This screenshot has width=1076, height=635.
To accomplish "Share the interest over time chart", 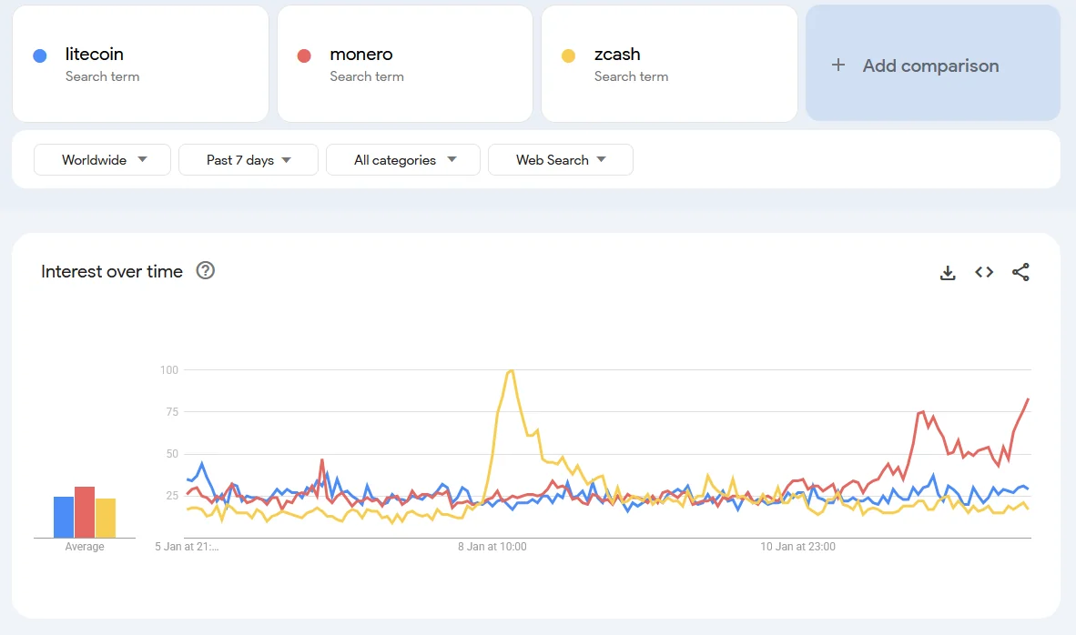I will click(x=1020, y=272).
